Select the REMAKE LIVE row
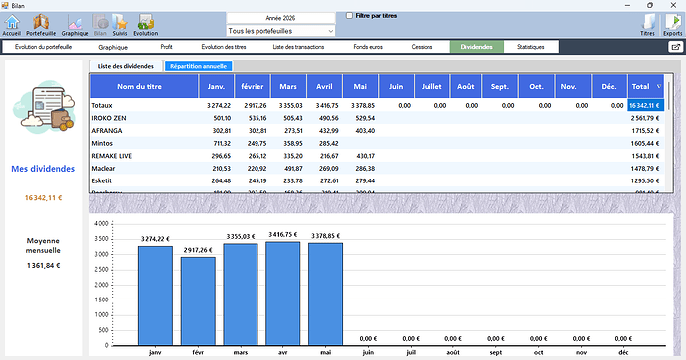686x360 pixels. click(377, 156)
